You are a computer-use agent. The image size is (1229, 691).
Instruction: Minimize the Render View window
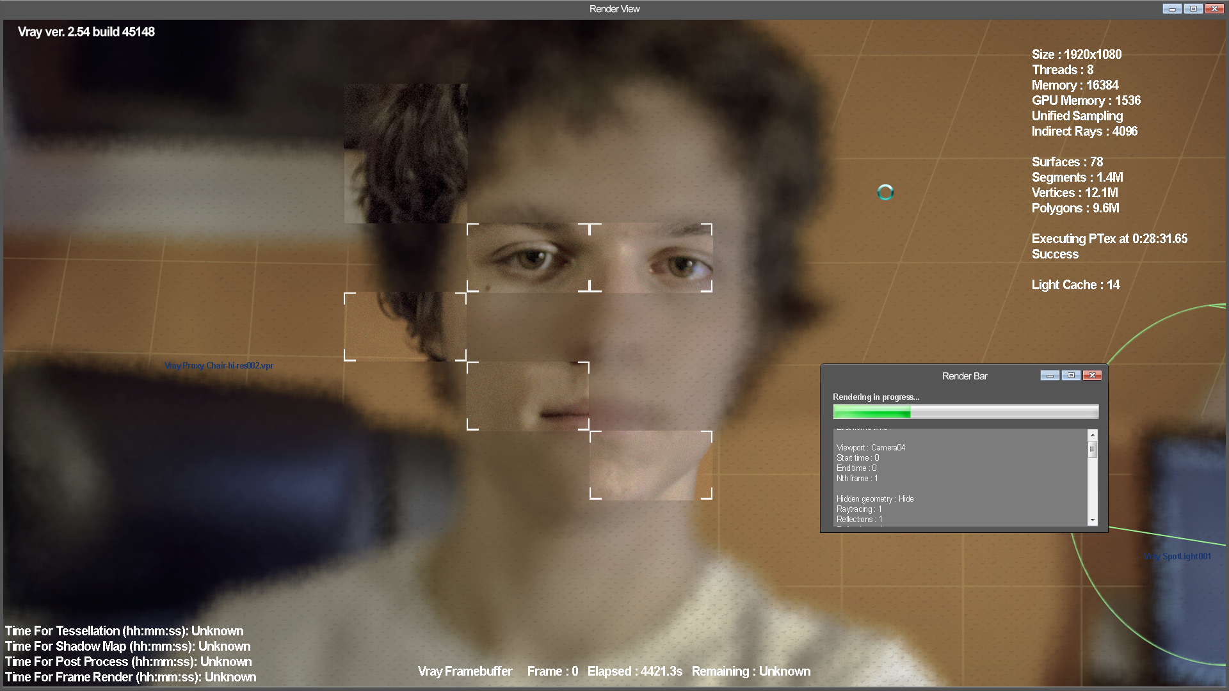pos(1172,9)
